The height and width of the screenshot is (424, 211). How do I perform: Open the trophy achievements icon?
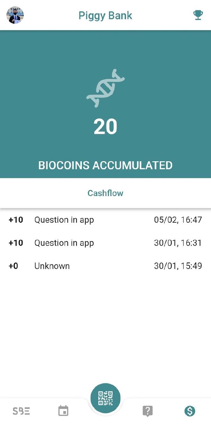click(198, 15)
